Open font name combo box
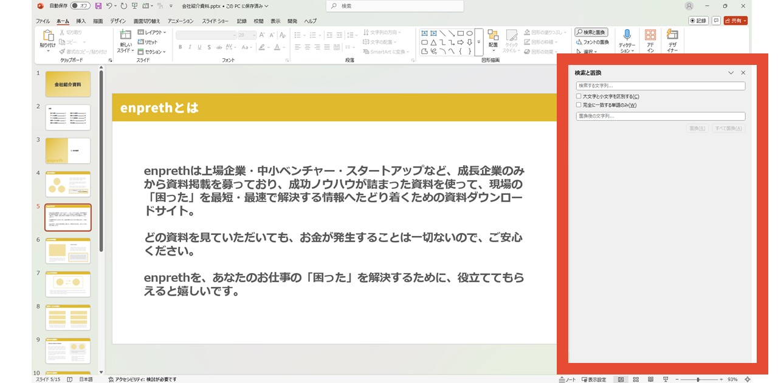This screenshot has width=778, height=383. (x=206, y=35)
